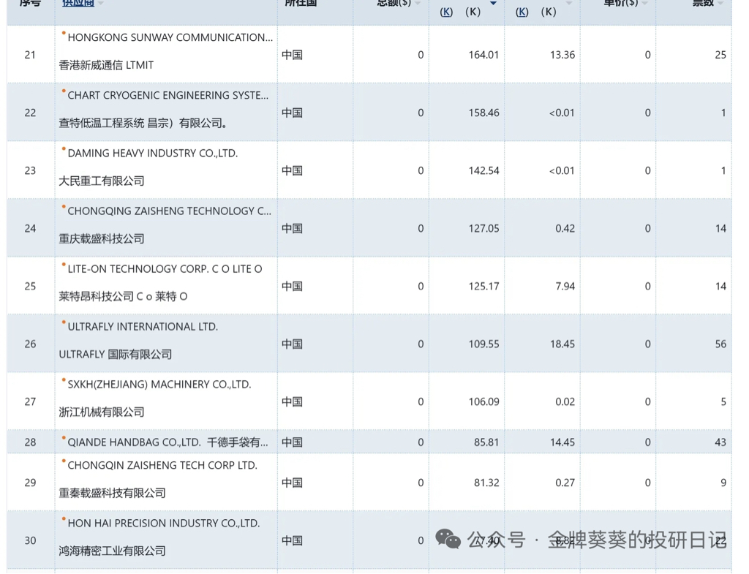Click the underlined (K) link above 13.36

[522, 12]
